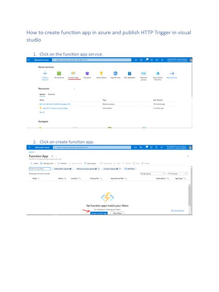Click the user avatar in the Azure home header
Image resolution: width=219 pixels, height=292 pixels.
(191, 60)
